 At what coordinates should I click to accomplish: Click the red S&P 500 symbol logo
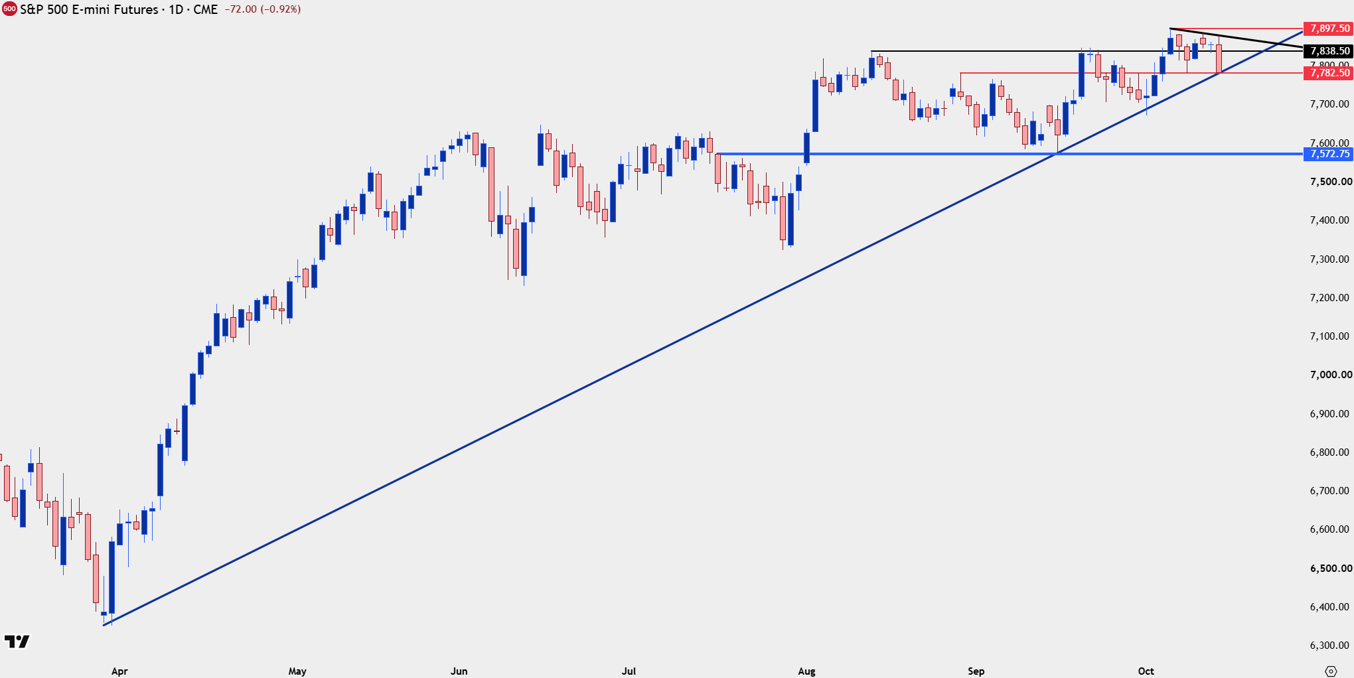pos(9,9)
